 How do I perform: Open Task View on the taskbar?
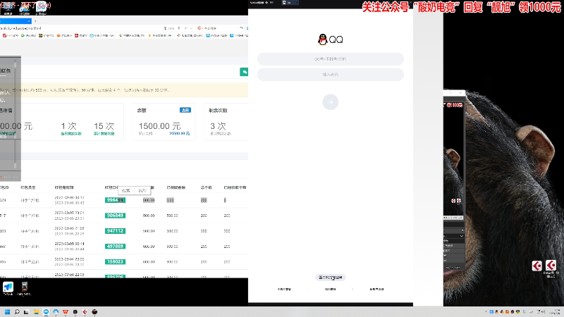point(26,312)
